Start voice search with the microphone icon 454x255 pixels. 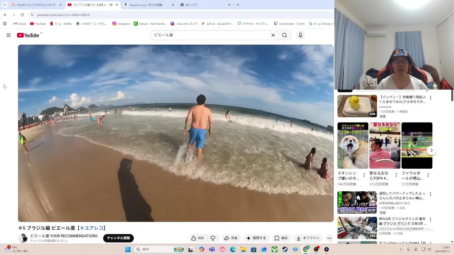click(x=300, y=35)
